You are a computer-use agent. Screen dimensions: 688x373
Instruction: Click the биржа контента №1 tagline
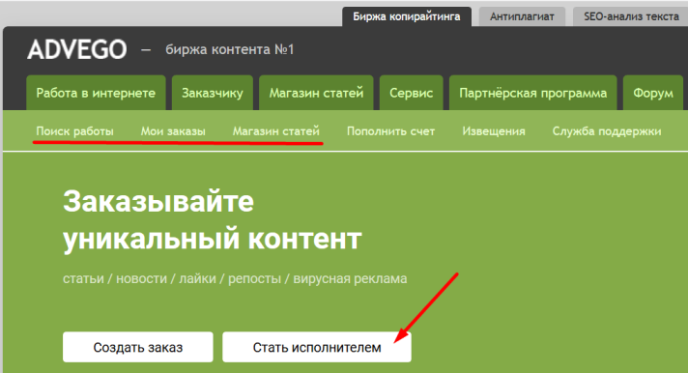(x=229, y=49)
